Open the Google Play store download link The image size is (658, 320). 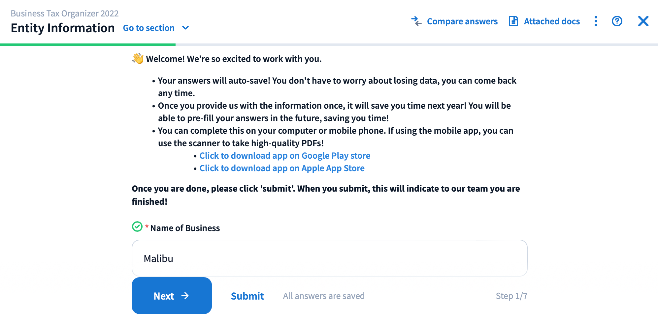(x=285, y=156)
